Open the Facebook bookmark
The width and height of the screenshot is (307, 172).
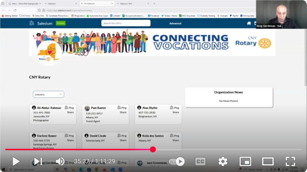[153, 16]
